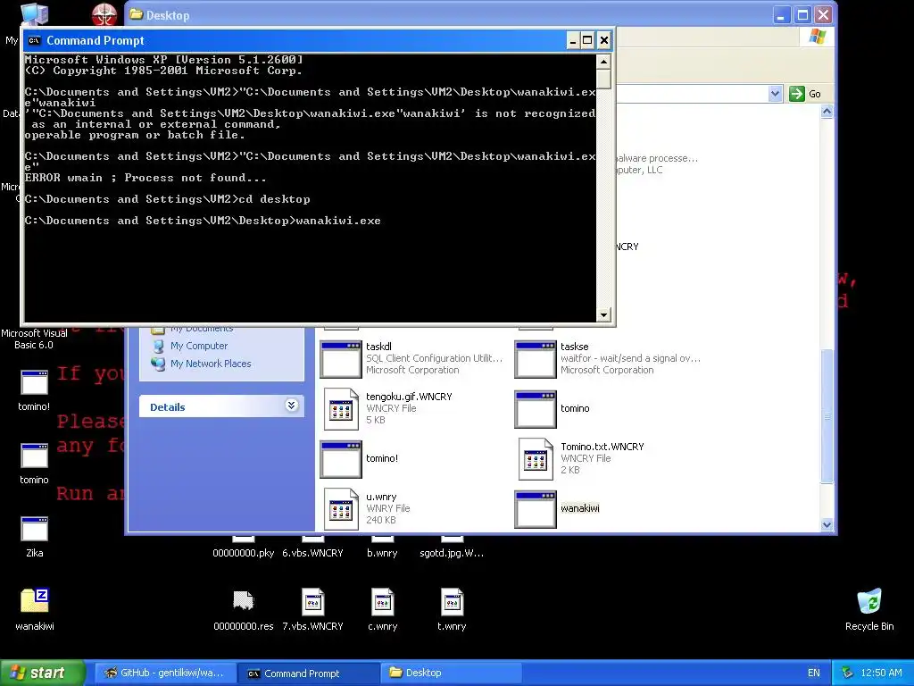Select 7.vbs.WNCRY file on desktop
The image size is (914, 686).
click(x=312, y=601)
